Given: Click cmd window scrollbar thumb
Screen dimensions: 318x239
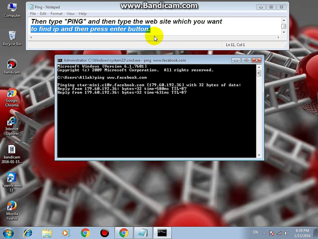Looking at the screenshot, I should click(x=259, y=73).
